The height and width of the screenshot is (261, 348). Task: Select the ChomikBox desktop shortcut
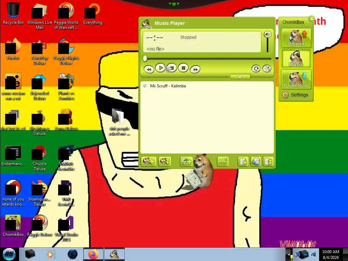(13, 225)
